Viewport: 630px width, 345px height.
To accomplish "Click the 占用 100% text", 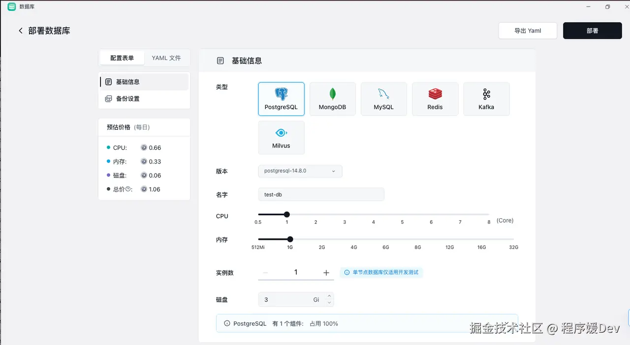I will point(324,323).
